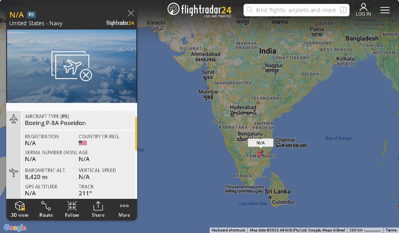Open the map Terms link
Image resolution: width=399 pixels, height=233 pixels.
(391, 230)
